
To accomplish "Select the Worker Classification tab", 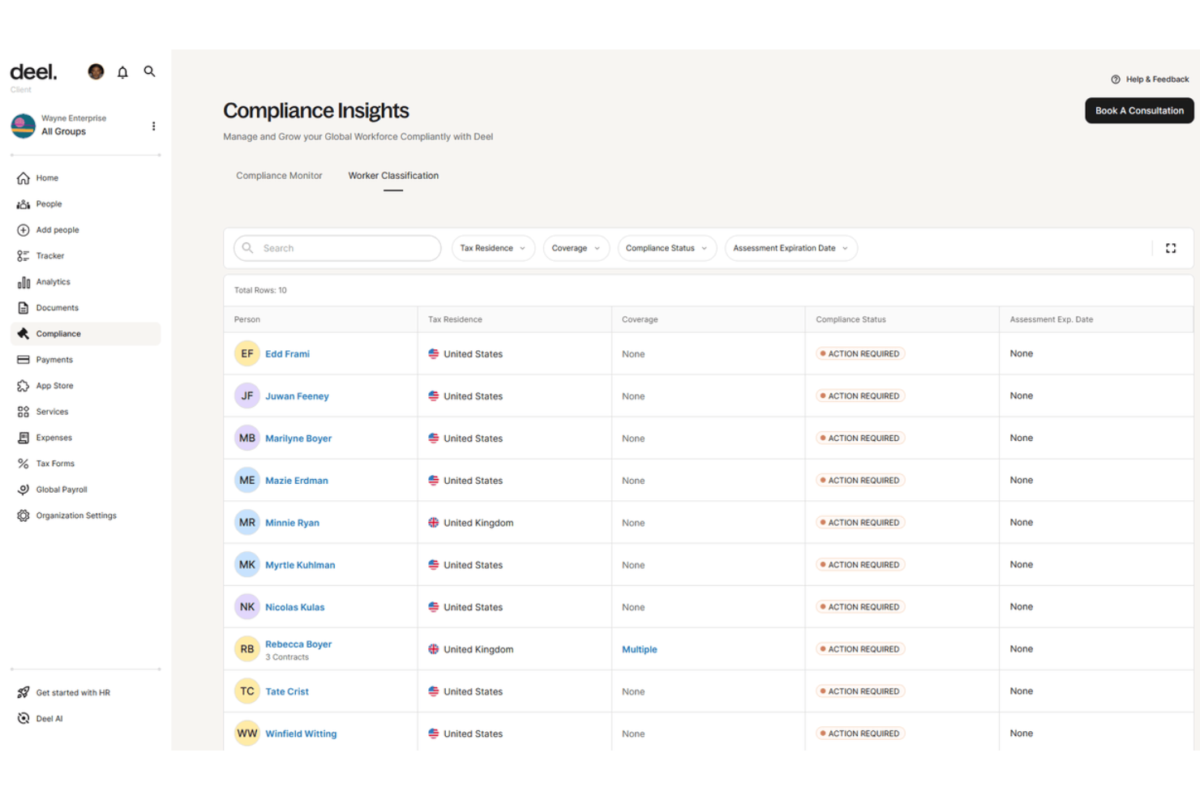I will [393, 176].
